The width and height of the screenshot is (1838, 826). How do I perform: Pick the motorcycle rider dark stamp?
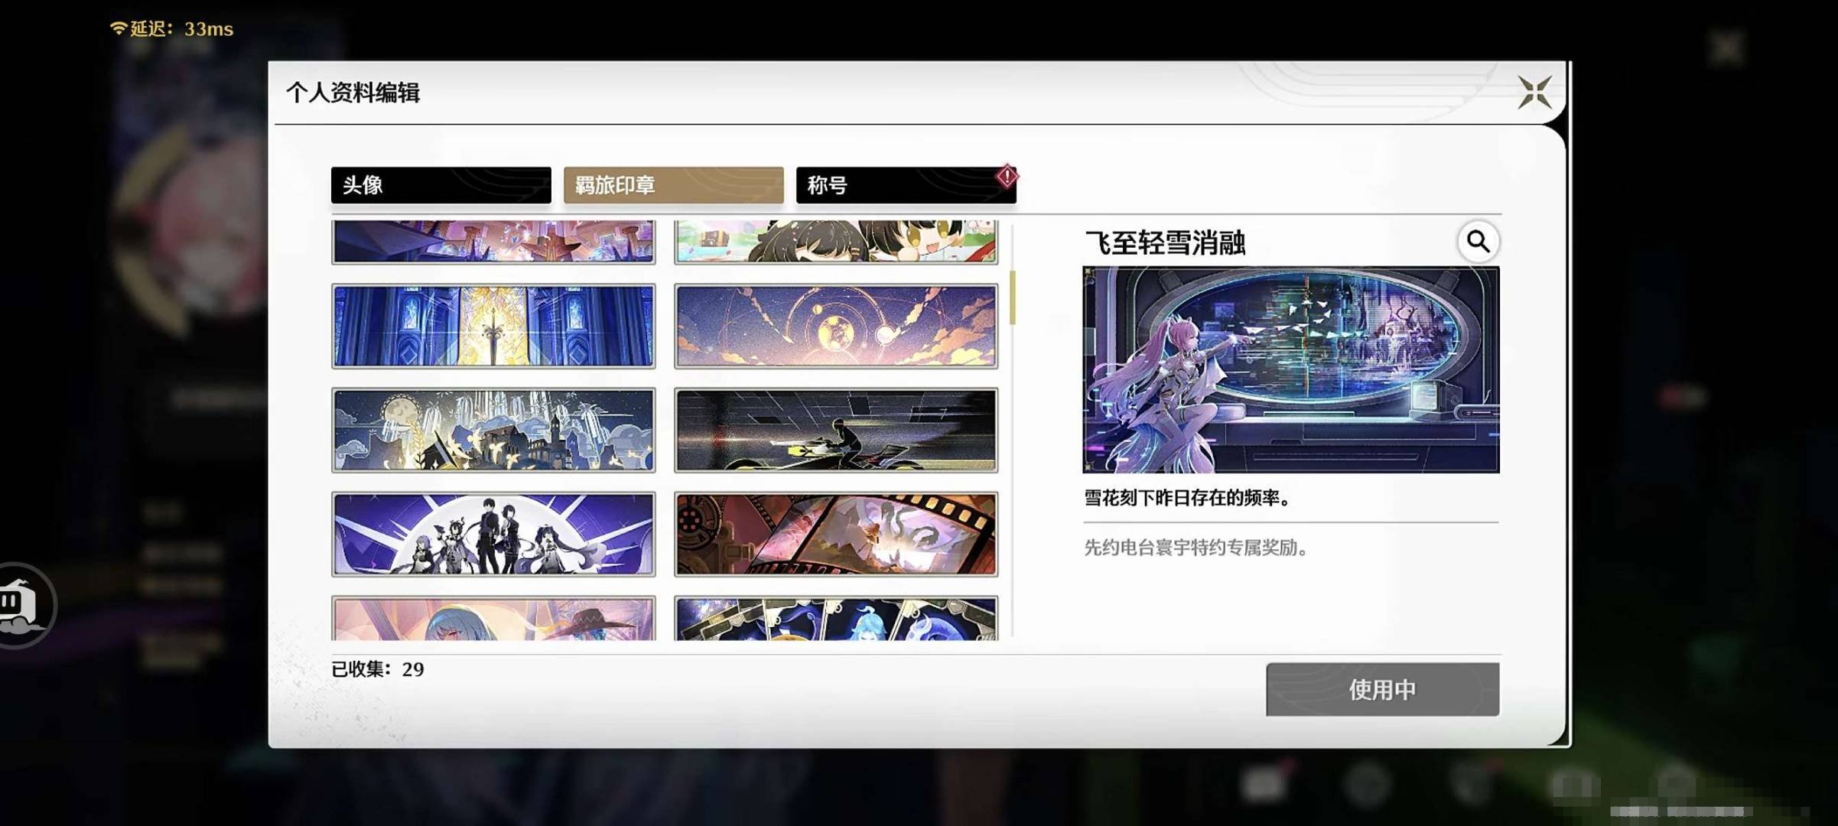click(835, 430)
